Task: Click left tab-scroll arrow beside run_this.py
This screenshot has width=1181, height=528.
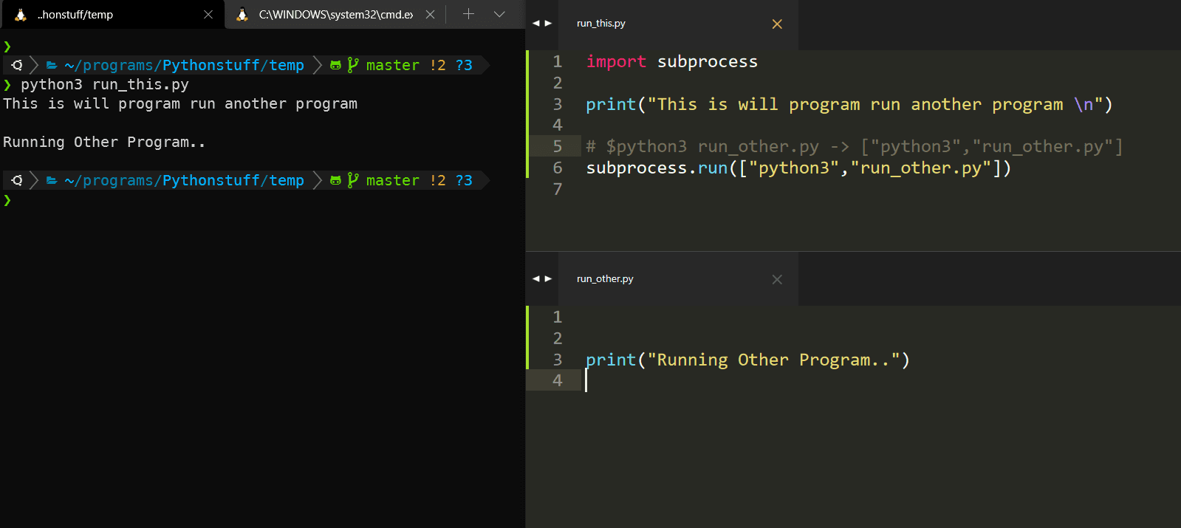Action: (536, 24)
